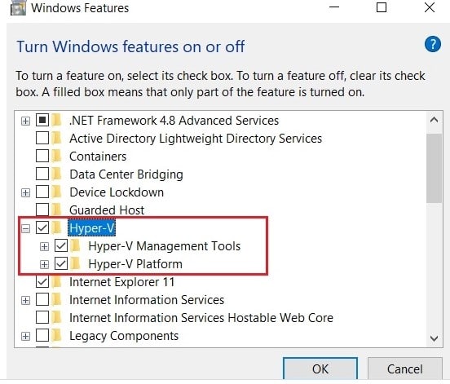Image resolution: width=450 pixels, height=384 pixels.
Task: Click the Internet Explorer 11 folder icon
Action: [57, 281]
